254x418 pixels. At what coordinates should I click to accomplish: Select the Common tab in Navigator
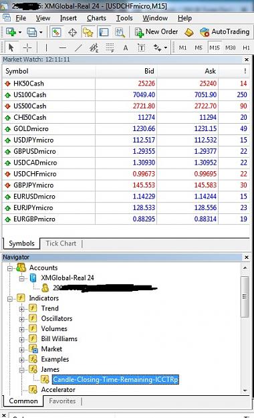click(x=23, y=401)
